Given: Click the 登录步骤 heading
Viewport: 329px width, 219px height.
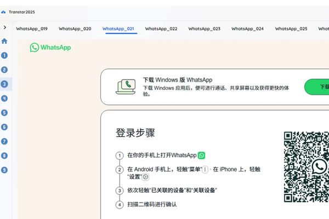Looking at the screenshot, I should click(x=135, y=133).
